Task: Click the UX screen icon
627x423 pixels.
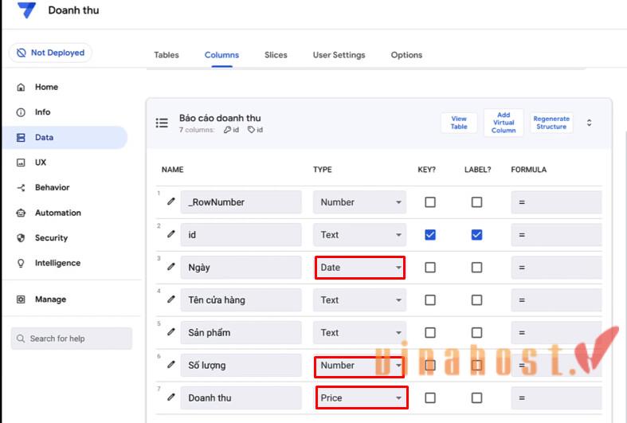Action: 21,163
